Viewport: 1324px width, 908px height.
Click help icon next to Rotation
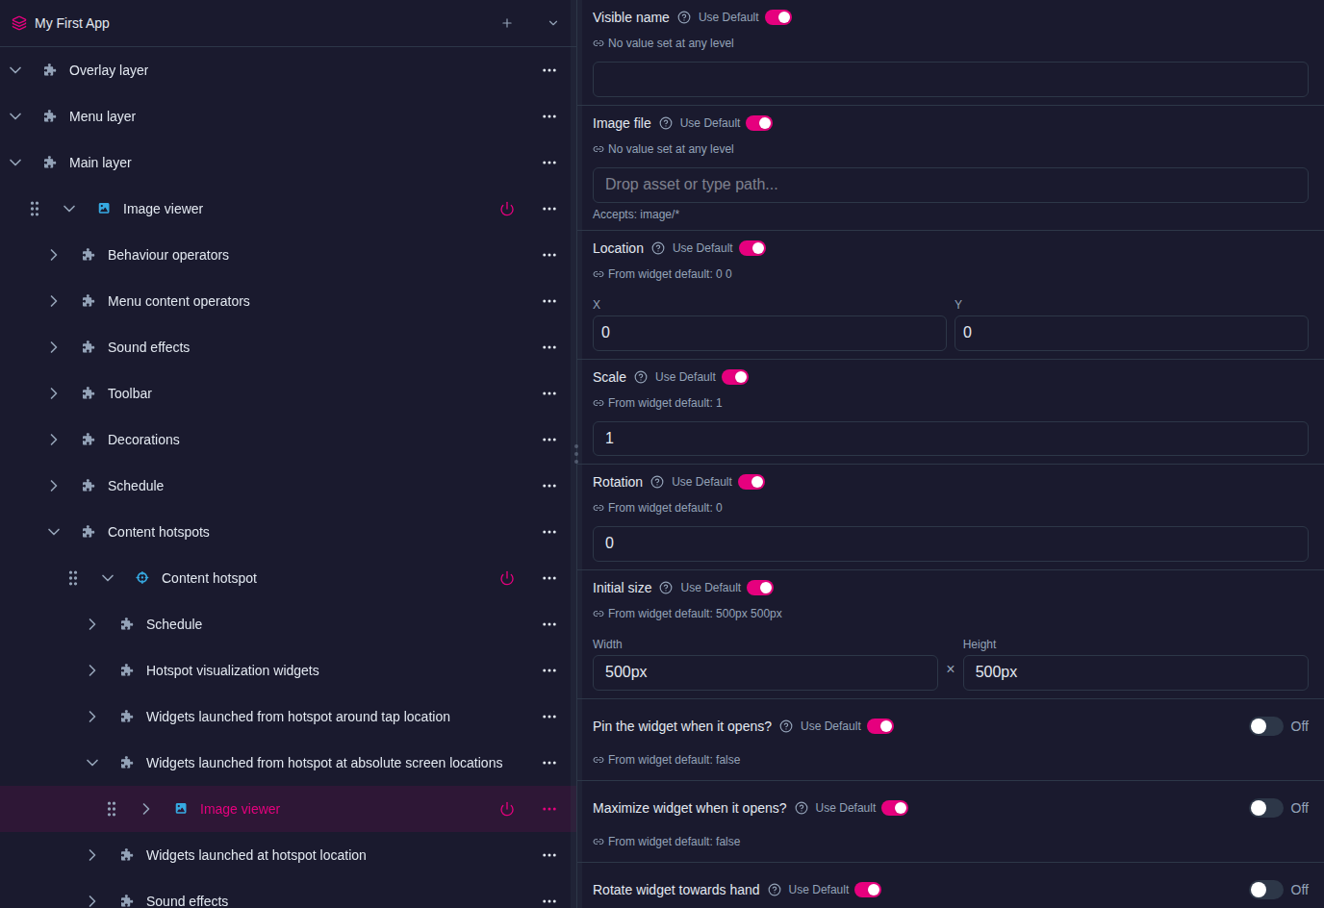657,482
